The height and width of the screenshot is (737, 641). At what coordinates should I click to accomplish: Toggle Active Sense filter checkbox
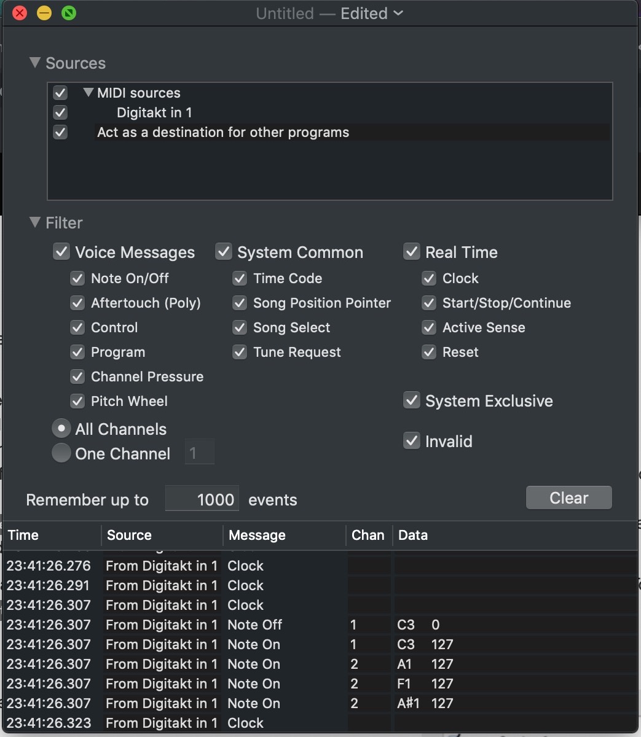tap(429, 327)
